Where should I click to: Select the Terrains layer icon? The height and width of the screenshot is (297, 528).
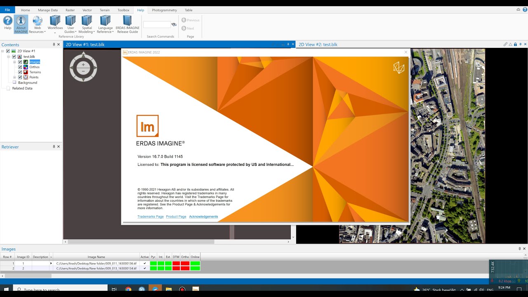click(x=26, y=72)
